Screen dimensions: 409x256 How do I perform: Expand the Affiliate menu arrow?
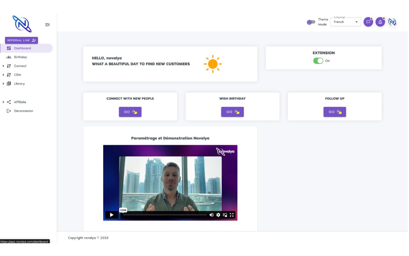pos(4,102)
